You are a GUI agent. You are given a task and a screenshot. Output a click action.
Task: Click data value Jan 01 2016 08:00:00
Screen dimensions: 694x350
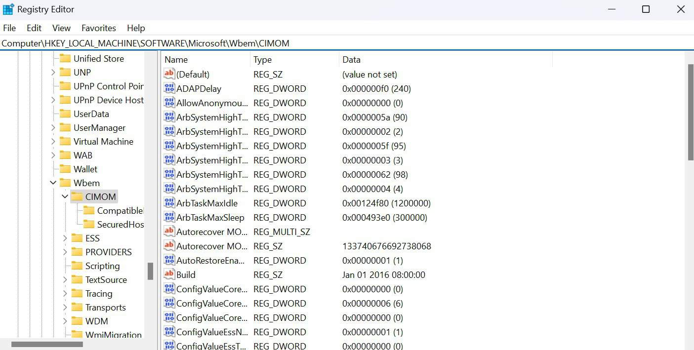(384, 274)
